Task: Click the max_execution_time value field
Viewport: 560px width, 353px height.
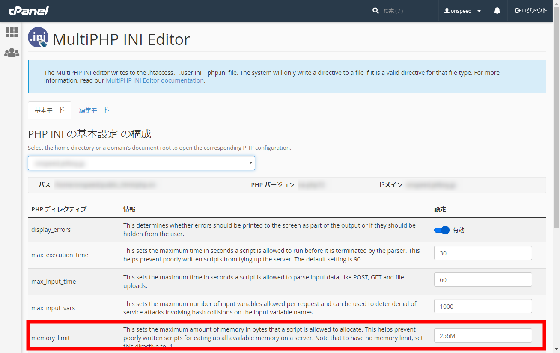Action: [x=483, y=253]
